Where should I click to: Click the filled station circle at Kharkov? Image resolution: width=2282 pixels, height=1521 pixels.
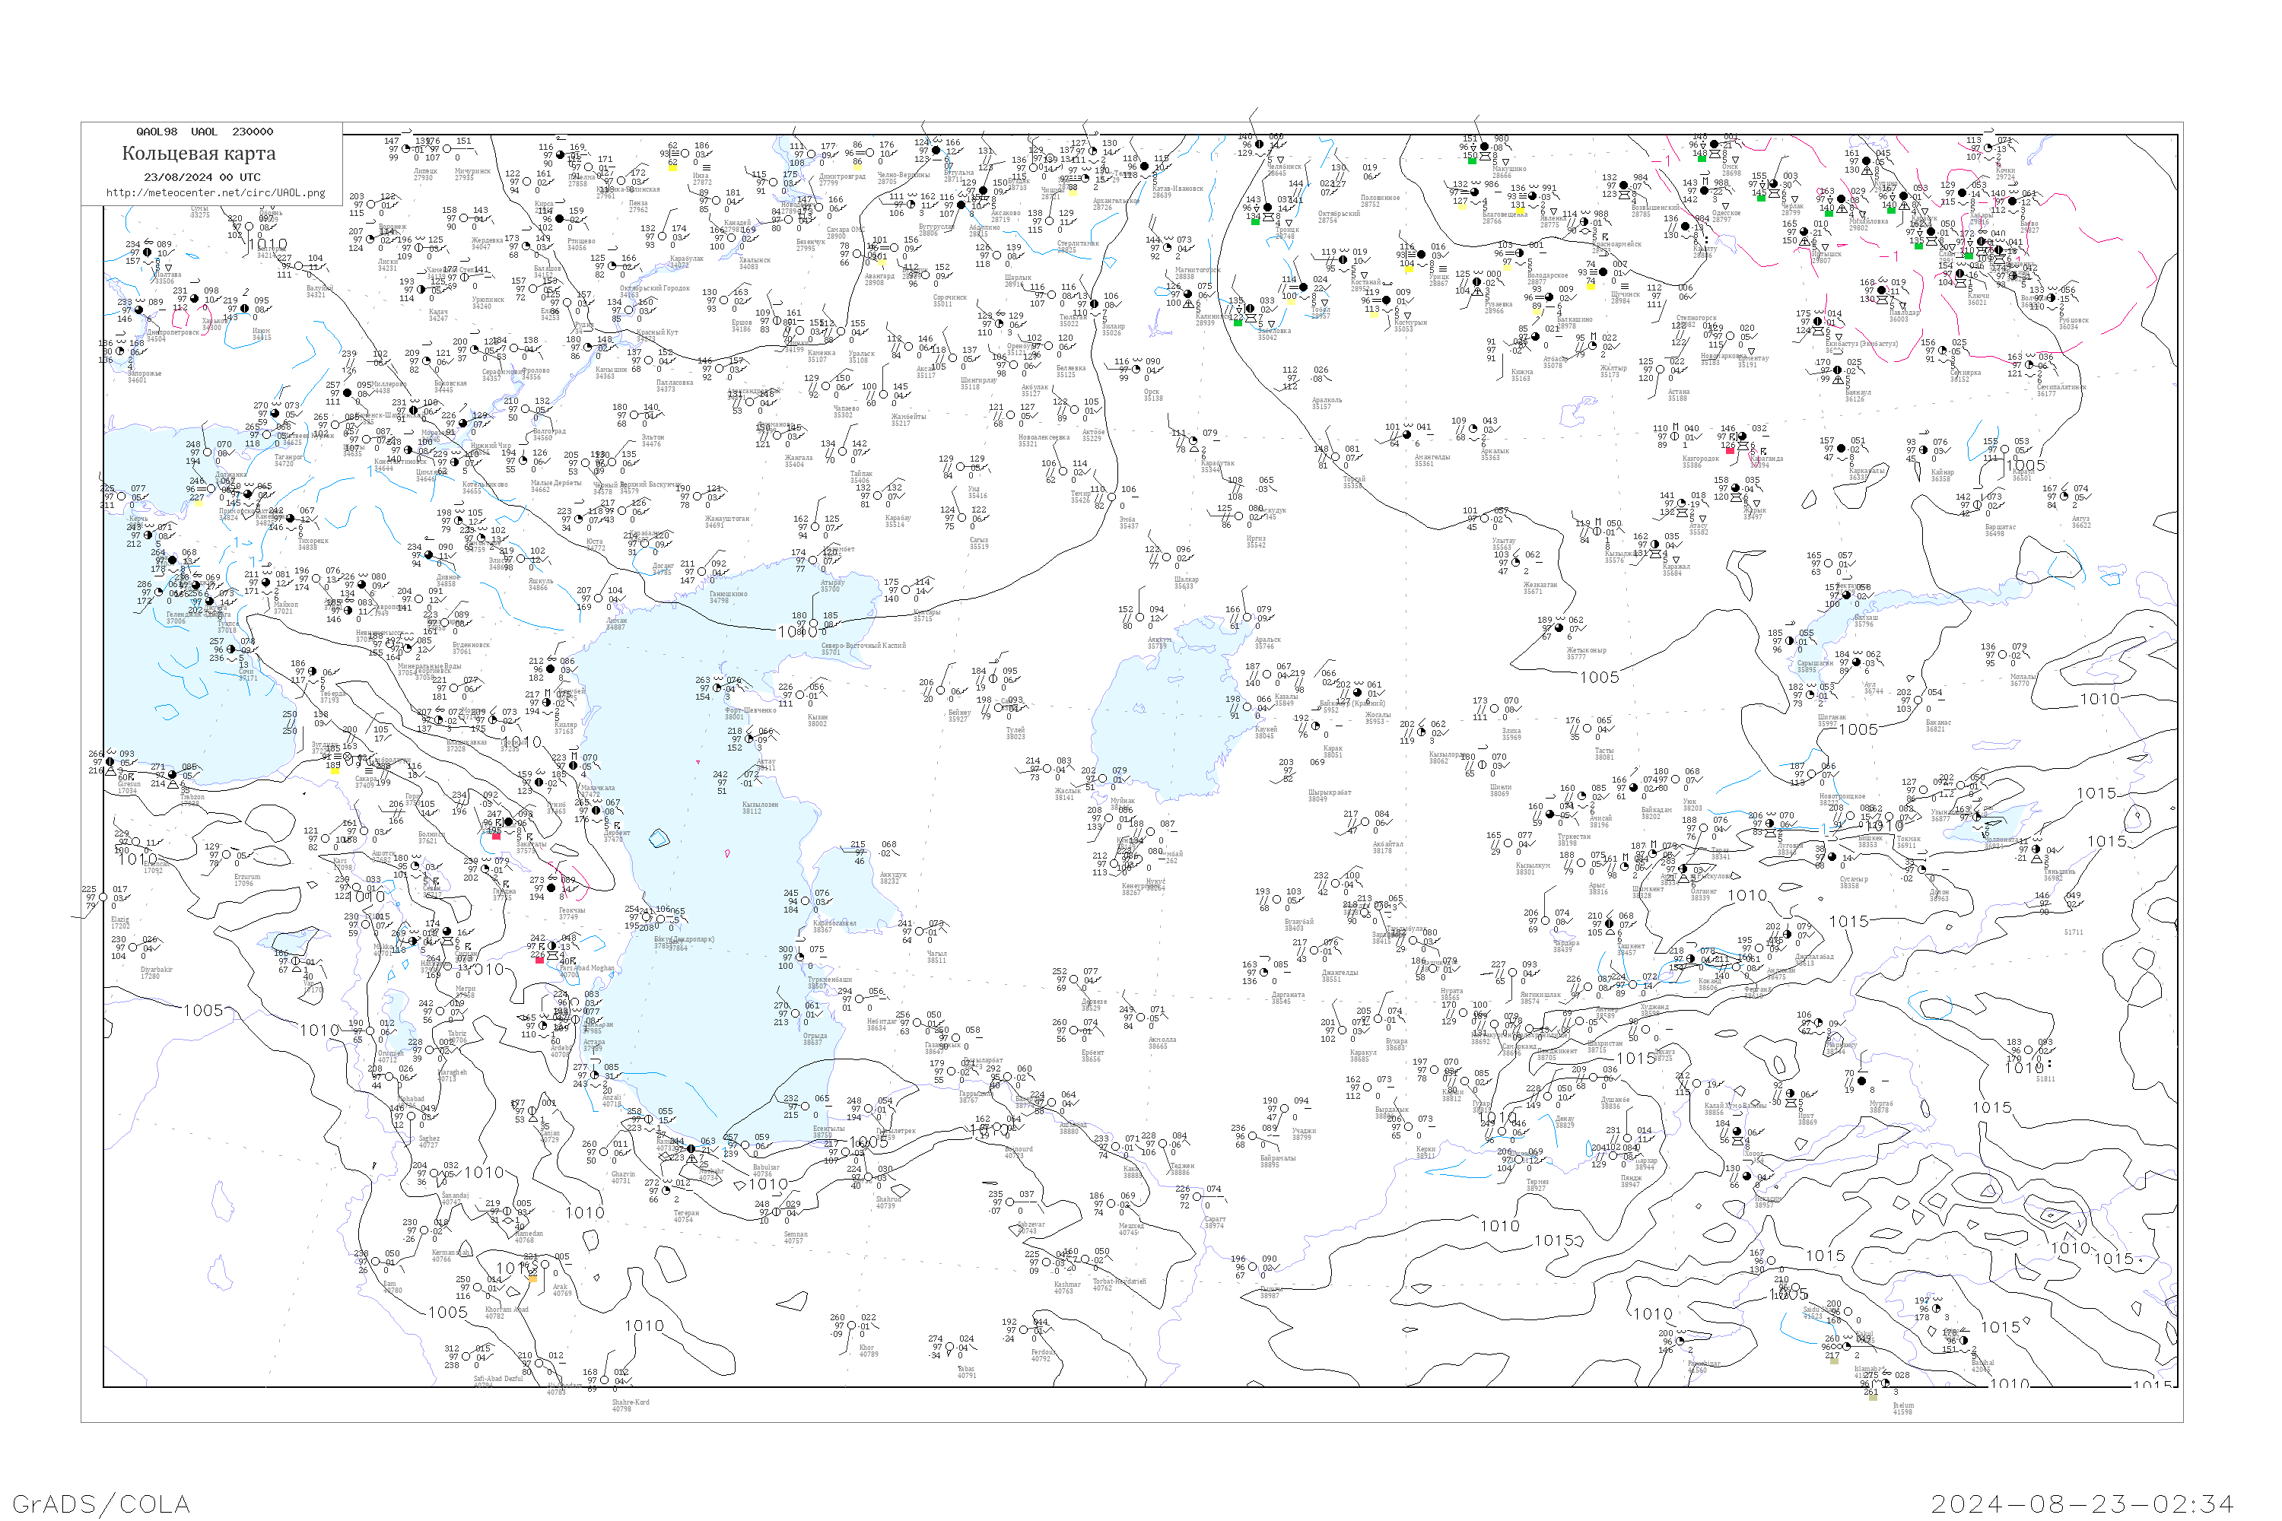pos(195,299)
